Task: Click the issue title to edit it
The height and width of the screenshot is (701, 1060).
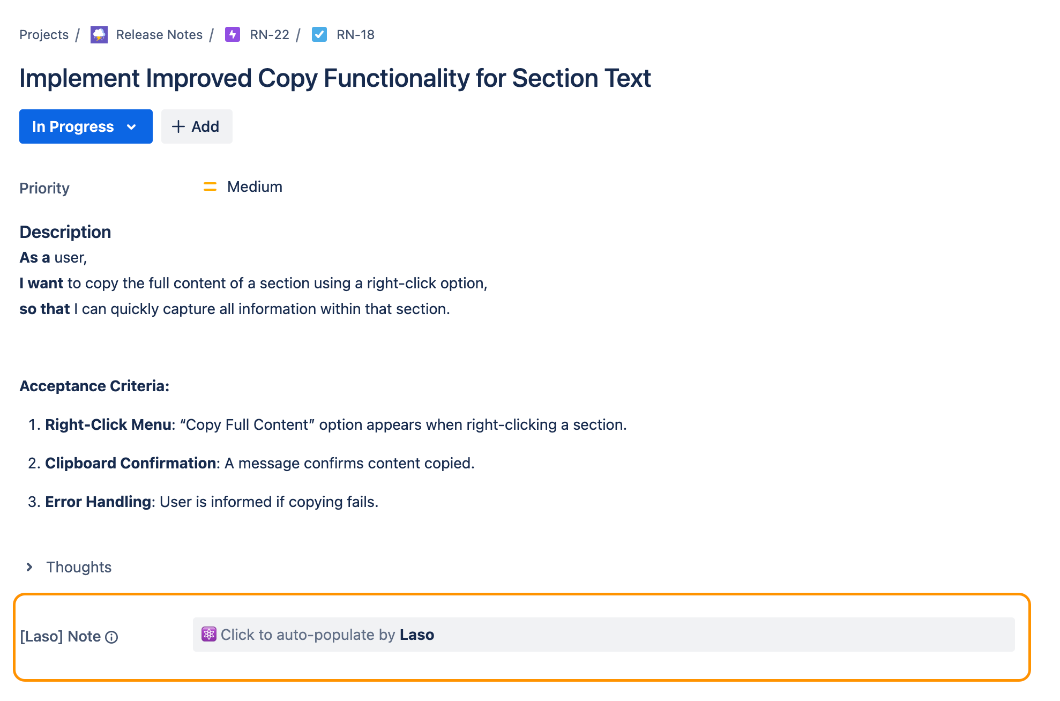Action: [335, 78]
